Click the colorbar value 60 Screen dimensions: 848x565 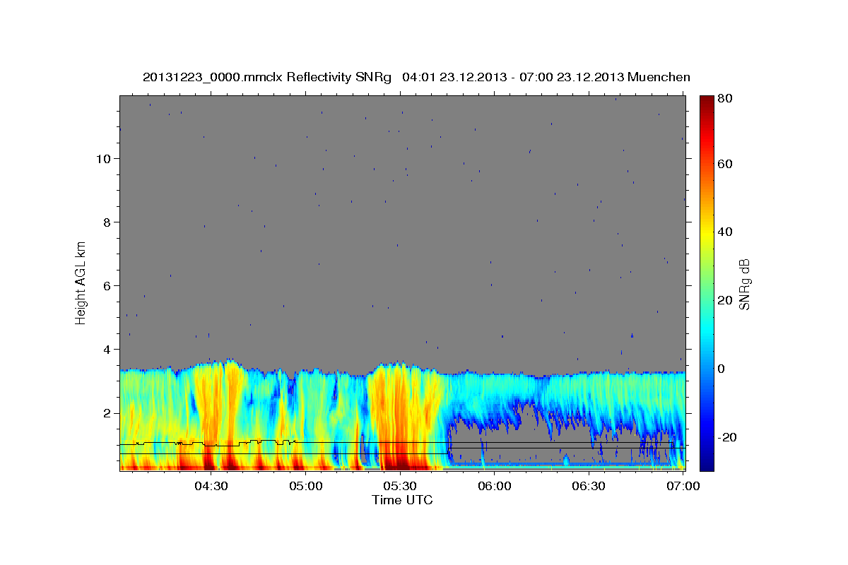(724, 164)
